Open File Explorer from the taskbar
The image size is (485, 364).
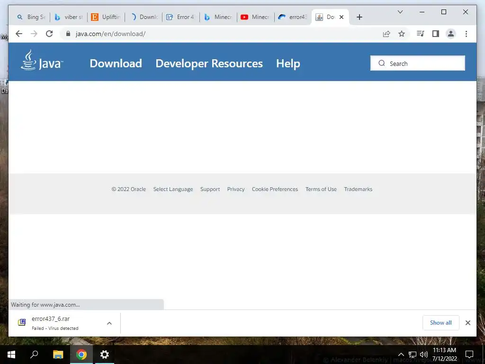[x=58, y=355]
